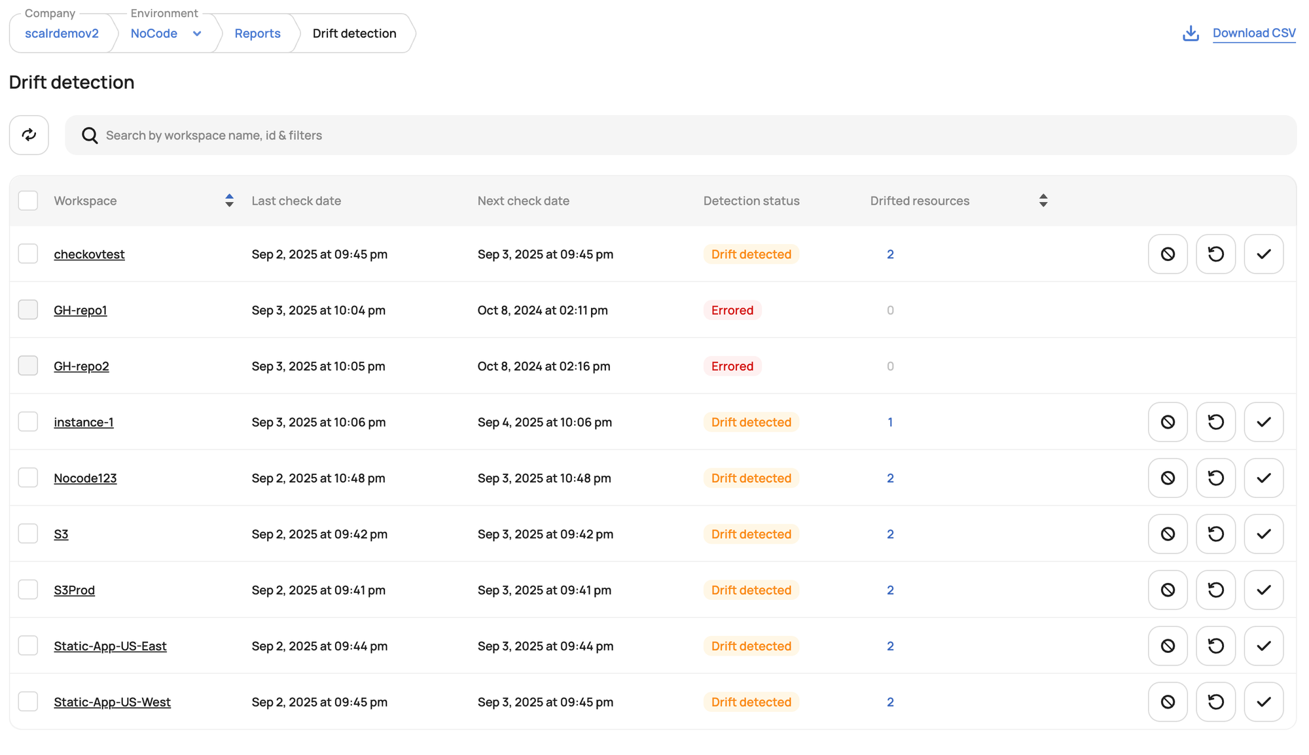Click the refresh icon above the table
Image resolution: width=1309 pixels, height=755 pixels.
[29, 135]
